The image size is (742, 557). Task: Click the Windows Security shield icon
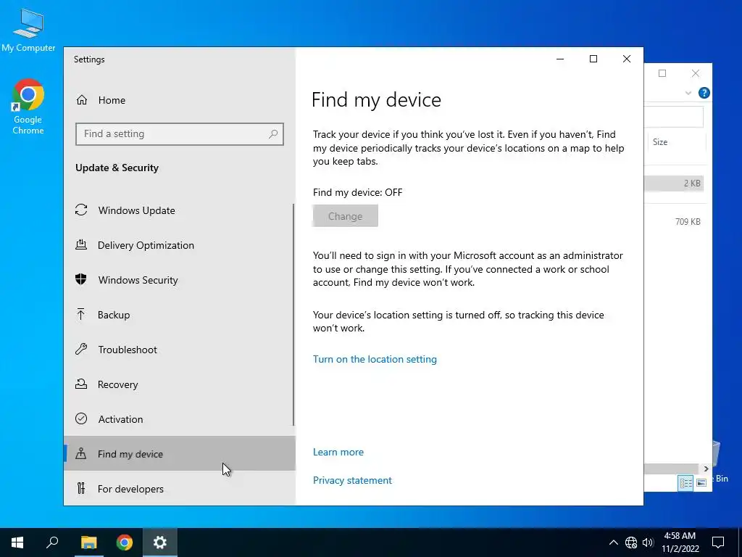pos(81,279)
